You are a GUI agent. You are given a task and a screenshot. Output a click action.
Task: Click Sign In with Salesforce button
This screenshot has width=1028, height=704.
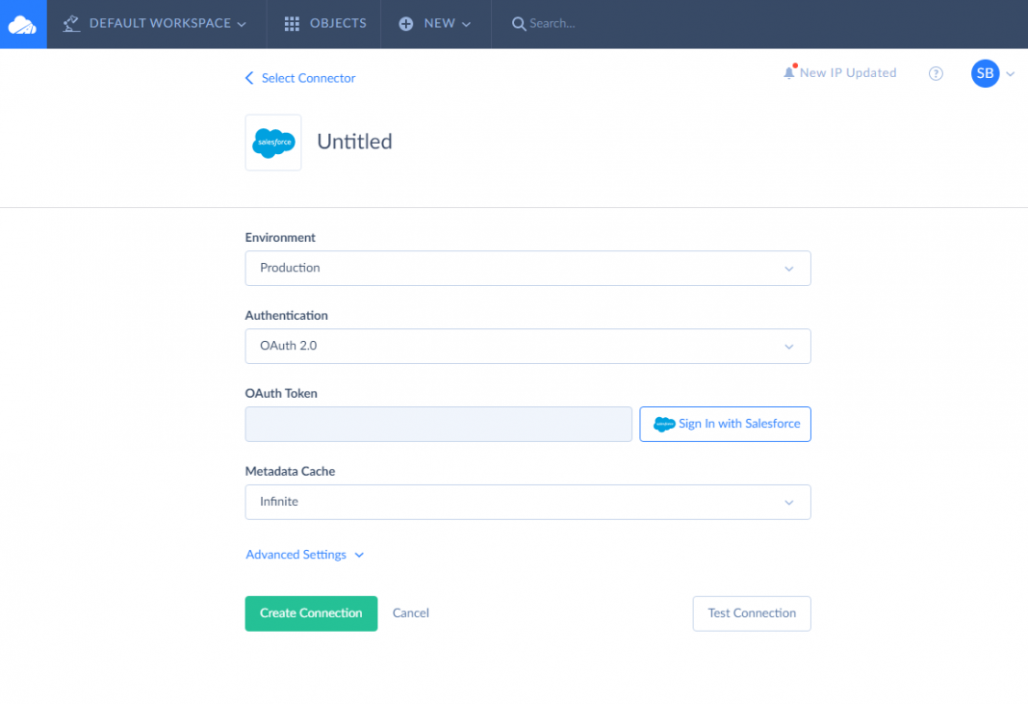[x=725, y=425]
